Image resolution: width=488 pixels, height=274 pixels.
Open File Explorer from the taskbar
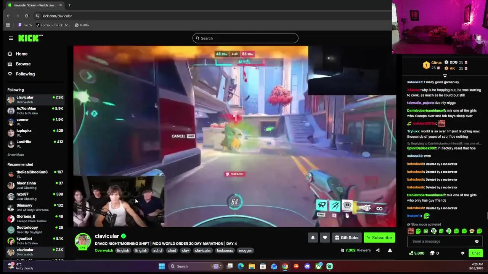point(252,266)
